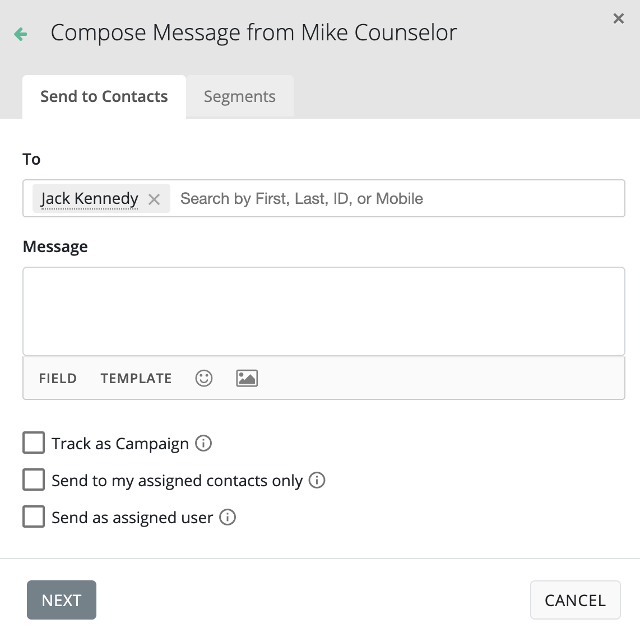This screenshot has width=640, height=633.
Task: Click the Jack Kennedy recipient name
Action: [90, 198]
